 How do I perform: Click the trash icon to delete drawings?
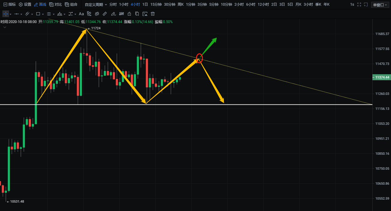tap(153, 14)
